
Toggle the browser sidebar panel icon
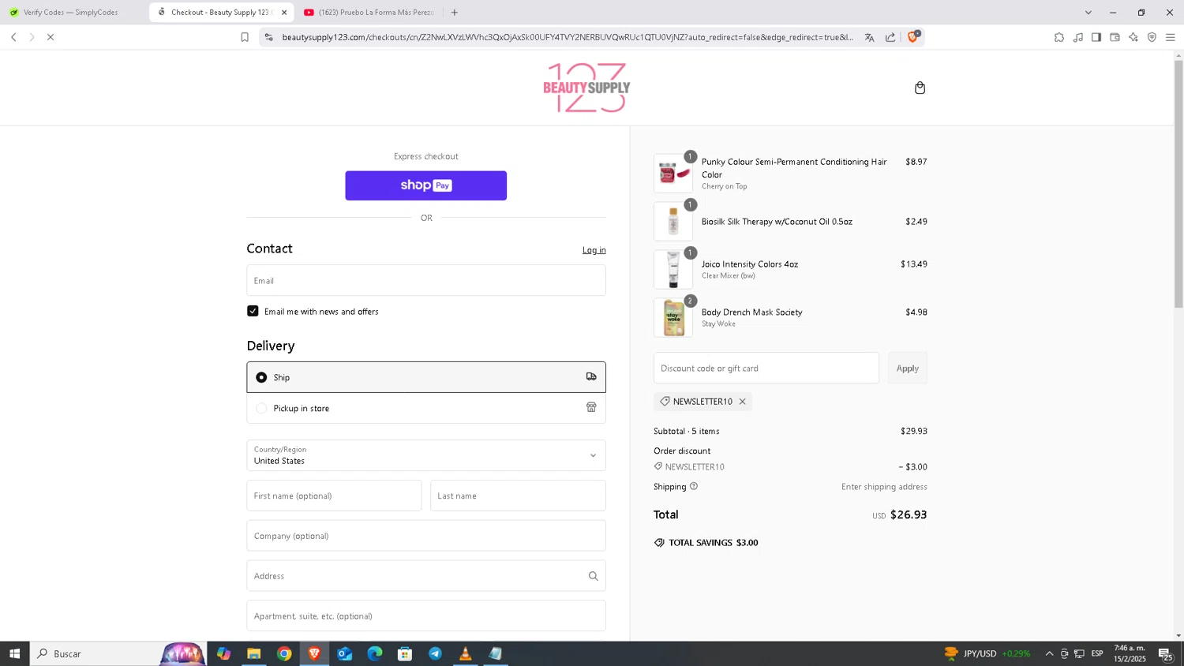pyautogui.click(x=1096, y=37)
